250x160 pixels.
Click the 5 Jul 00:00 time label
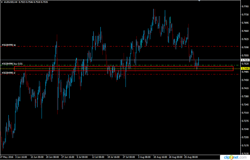pyautogui.click(x=82, y=157)
